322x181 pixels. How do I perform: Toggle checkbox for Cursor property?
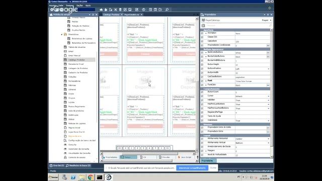tap(202, 96)
